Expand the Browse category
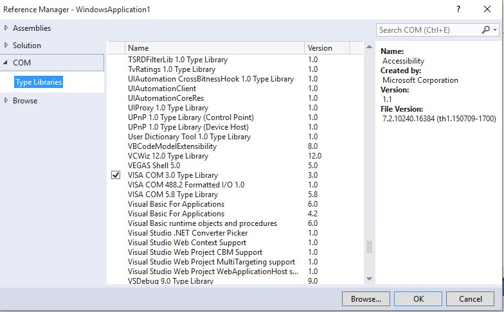 coord(6,101)
